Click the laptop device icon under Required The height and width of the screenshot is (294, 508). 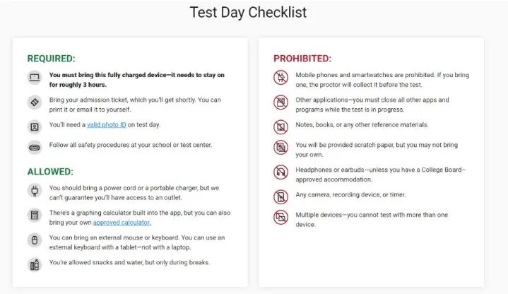35,78
